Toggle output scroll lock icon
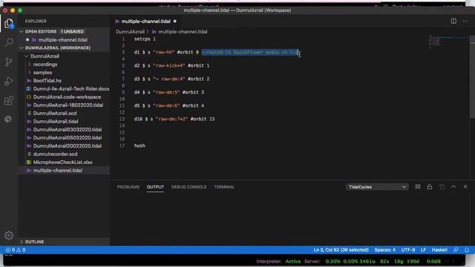Screen dimensions: 475x267 click(x=430, y=187)
